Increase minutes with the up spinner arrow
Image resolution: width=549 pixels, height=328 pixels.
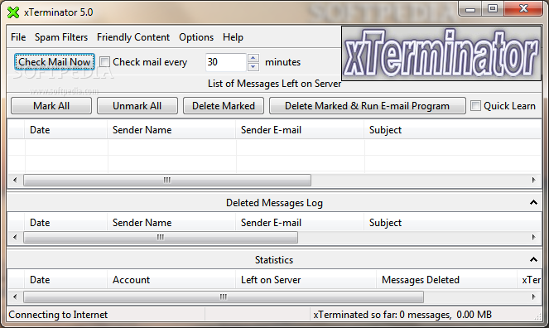[253, 58]
